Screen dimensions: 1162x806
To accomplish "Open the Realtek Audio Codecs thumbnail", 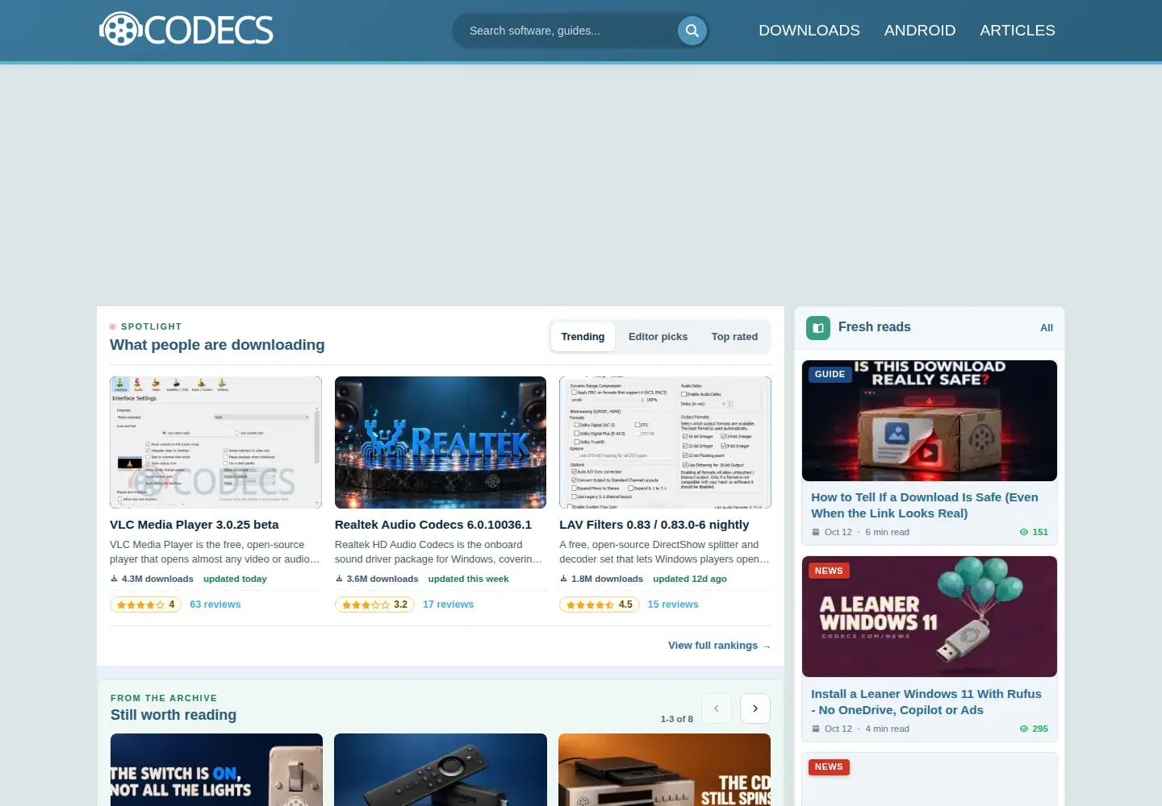I will coord(441,442).
